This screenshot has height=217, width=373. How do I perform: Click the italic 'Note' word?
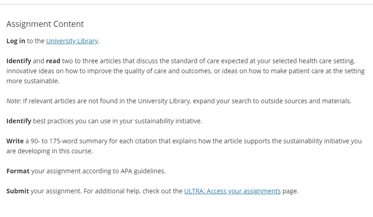tap(13, 101)
